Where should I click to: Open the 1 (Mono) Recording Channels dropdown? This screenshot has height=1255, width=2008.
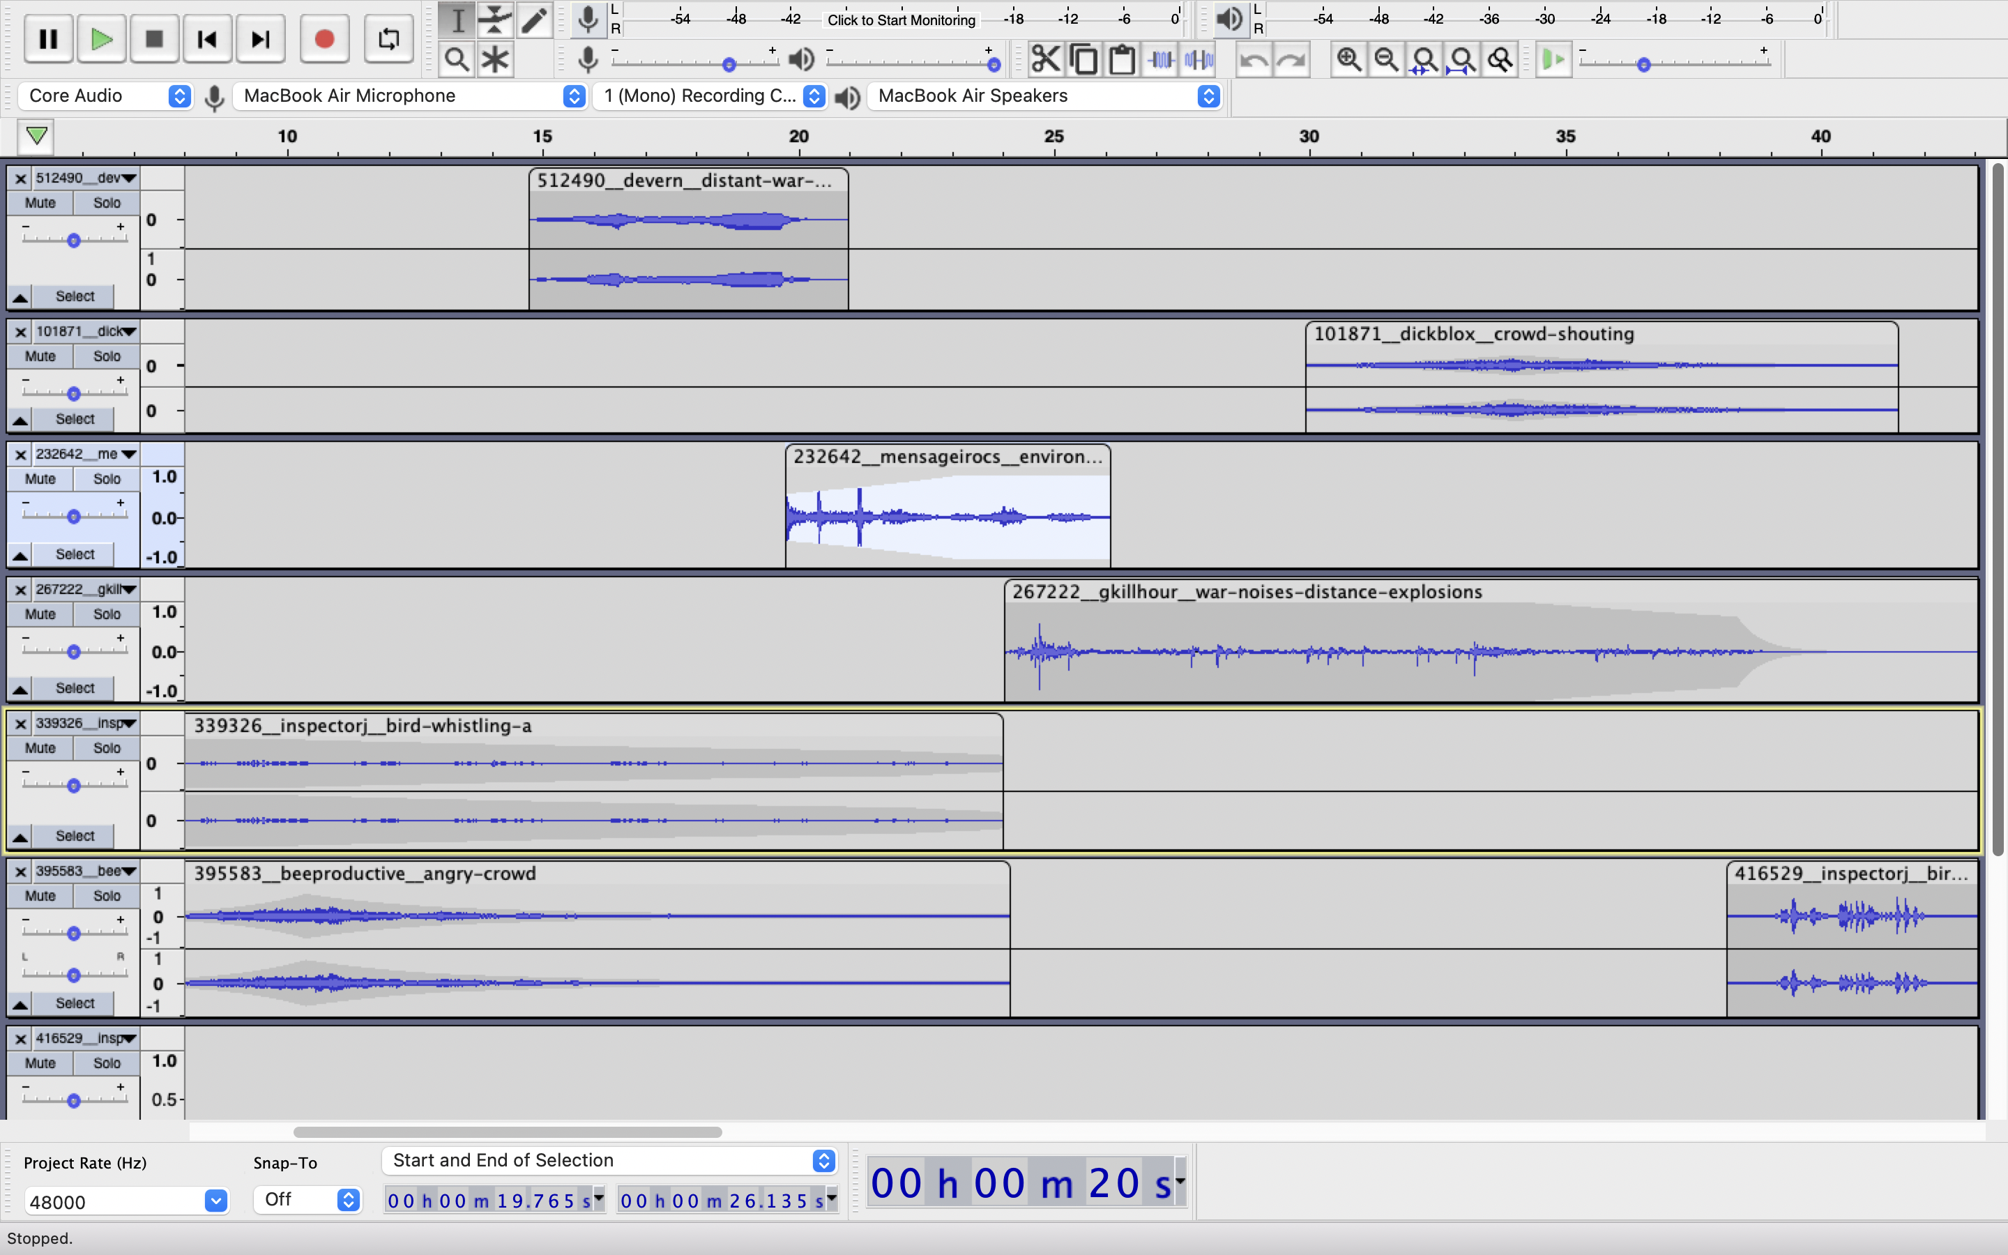click(x=710, y=96)
